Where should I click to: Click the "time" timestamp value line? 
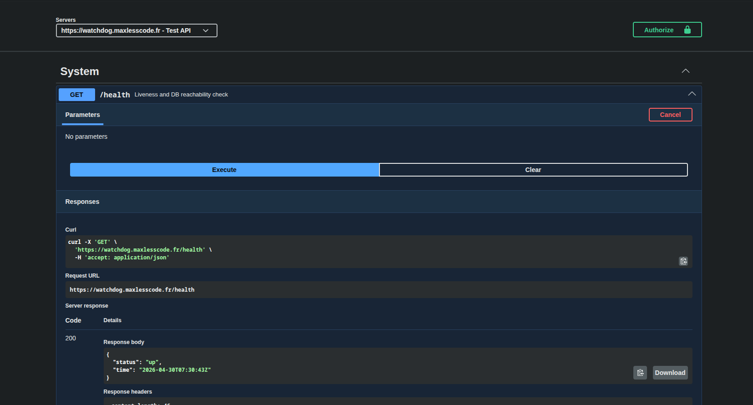click(x=162, y=370)
